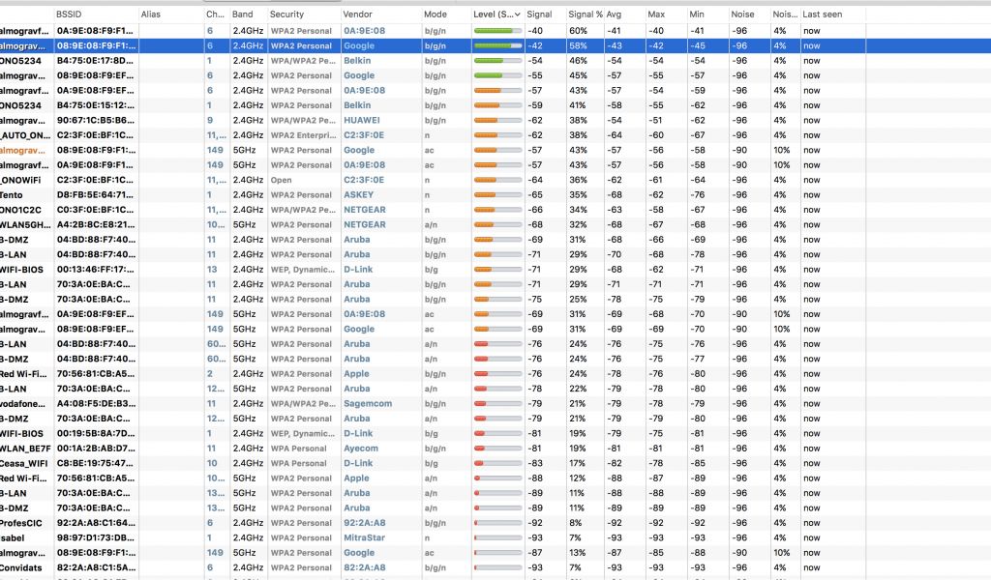Image resolution: width=991 pixels, height=580 pixels.
Task: Click the Avg column header
Action: tap(614, 14)
